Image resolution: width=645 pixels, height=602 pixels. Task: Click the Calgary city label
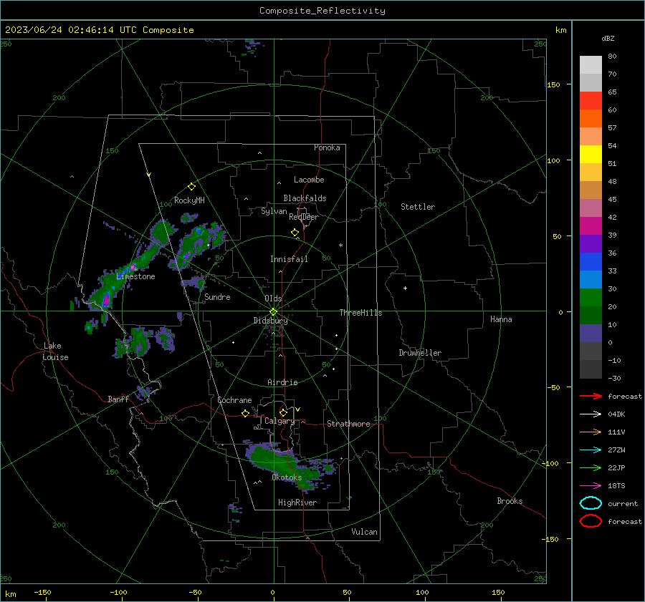(x=279, y=421)
